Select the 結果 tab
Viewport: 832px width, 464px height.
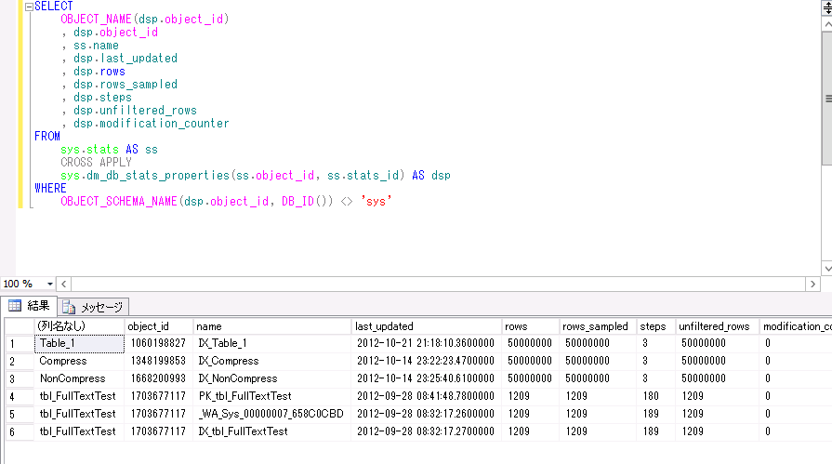[29, 306]
